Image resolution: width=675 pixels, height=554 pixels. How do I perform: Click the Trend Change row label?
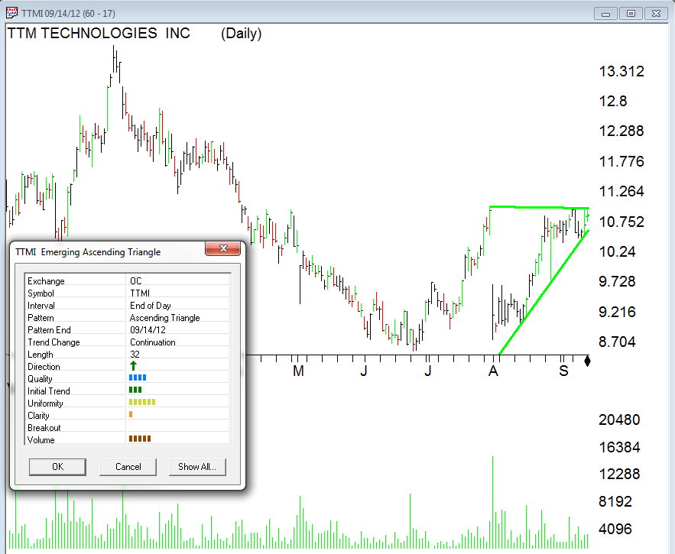point(54,342)
